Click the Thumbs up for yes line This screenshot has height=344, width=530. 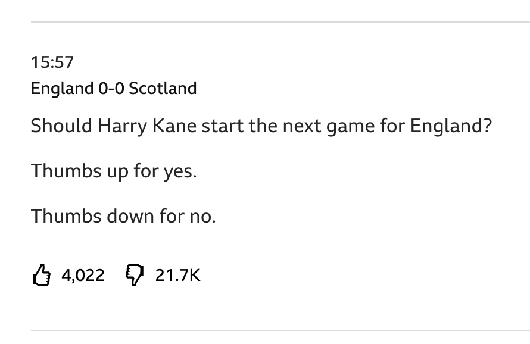(x=113, y=171)
